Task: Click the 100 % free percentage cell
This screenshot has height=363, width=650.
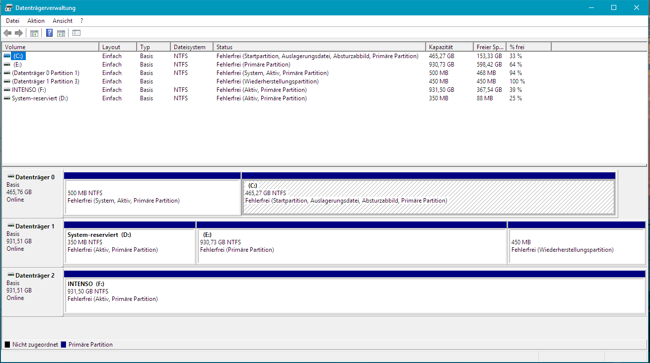Action: [517, 81]
